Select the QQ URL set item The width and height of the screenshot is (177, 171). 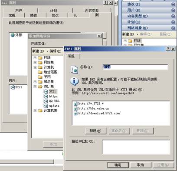click(52, 101)
